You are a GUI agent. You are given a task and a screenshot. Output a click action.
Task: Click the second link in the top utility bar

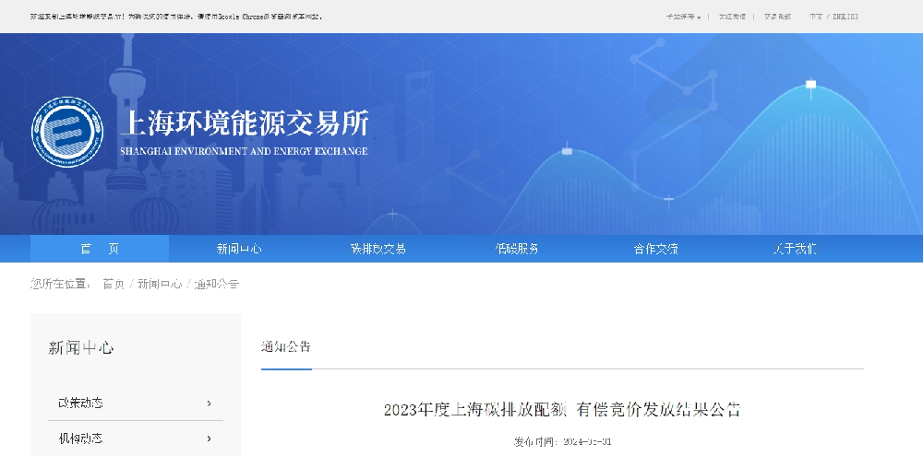pyautogui.click(x=732, y=17)
